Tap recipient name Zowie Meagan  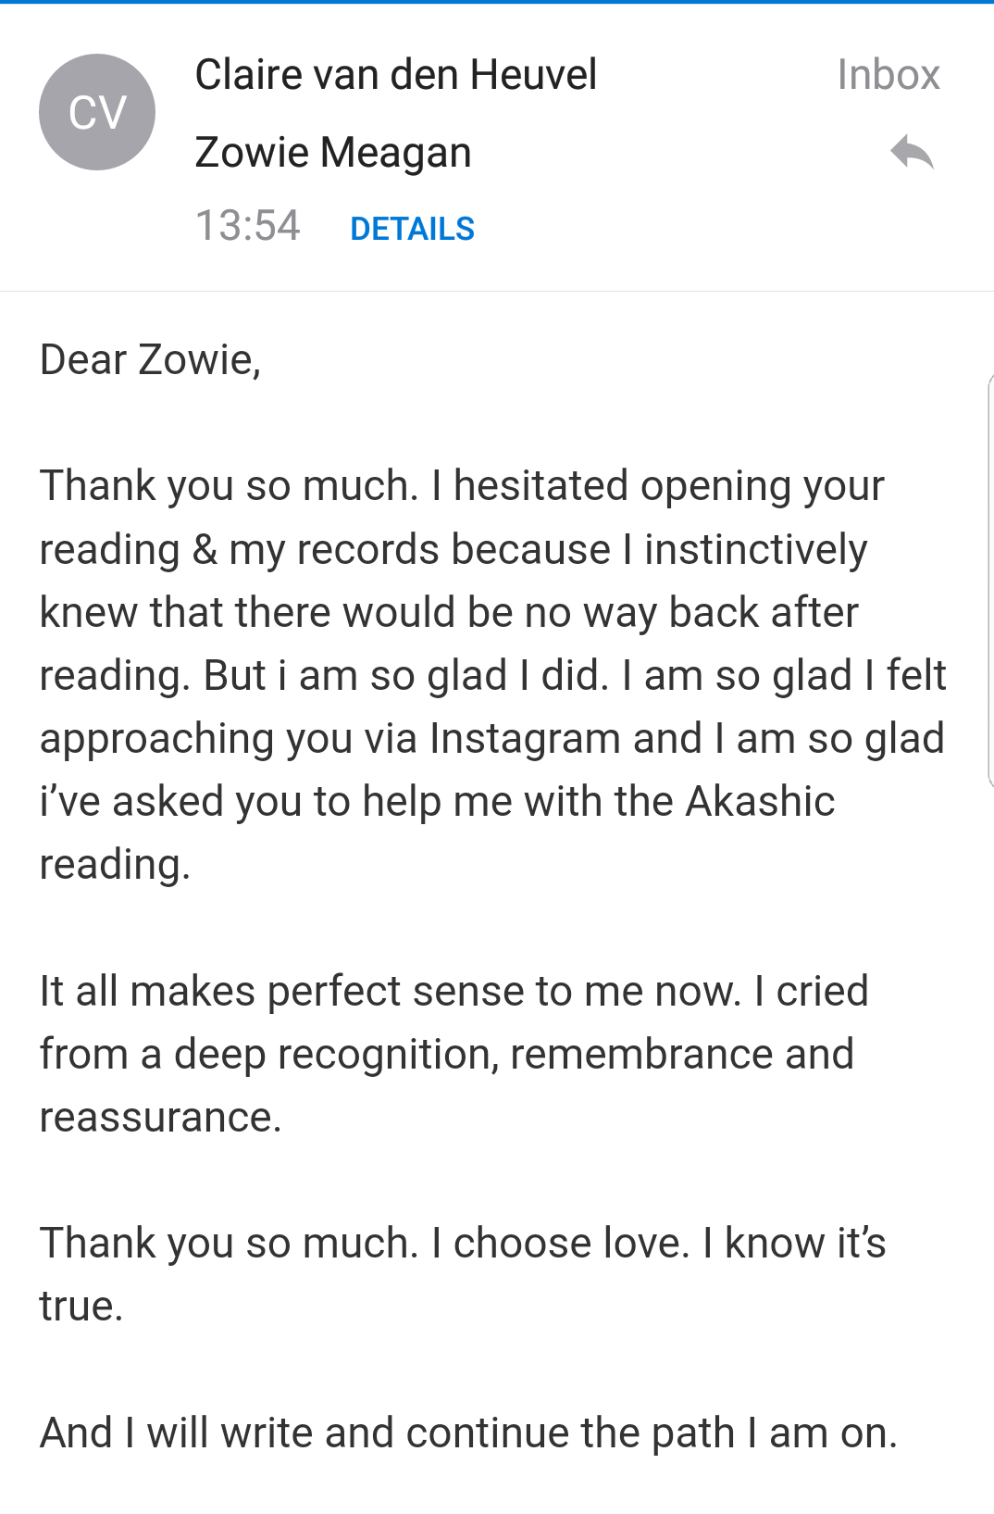pyautogui.click(x=333, y=153)
